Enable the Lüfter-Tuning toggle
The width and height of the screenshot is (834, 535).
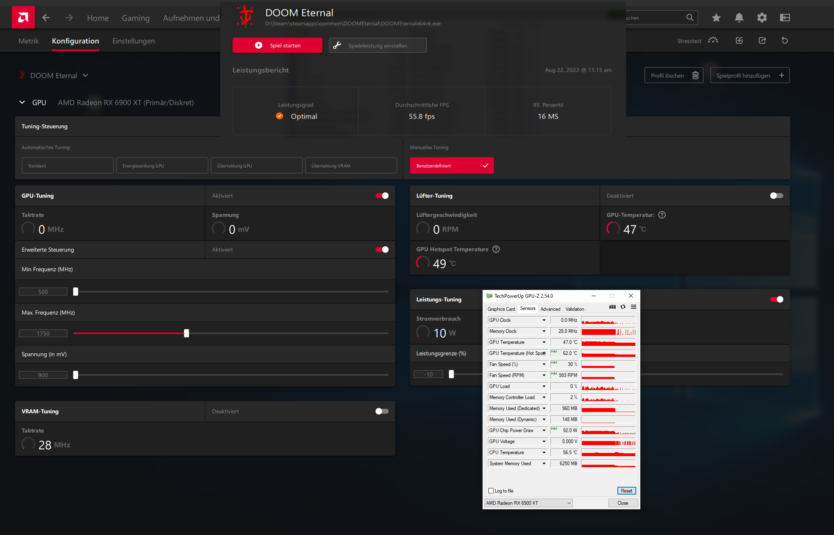(x=776, y=196)
